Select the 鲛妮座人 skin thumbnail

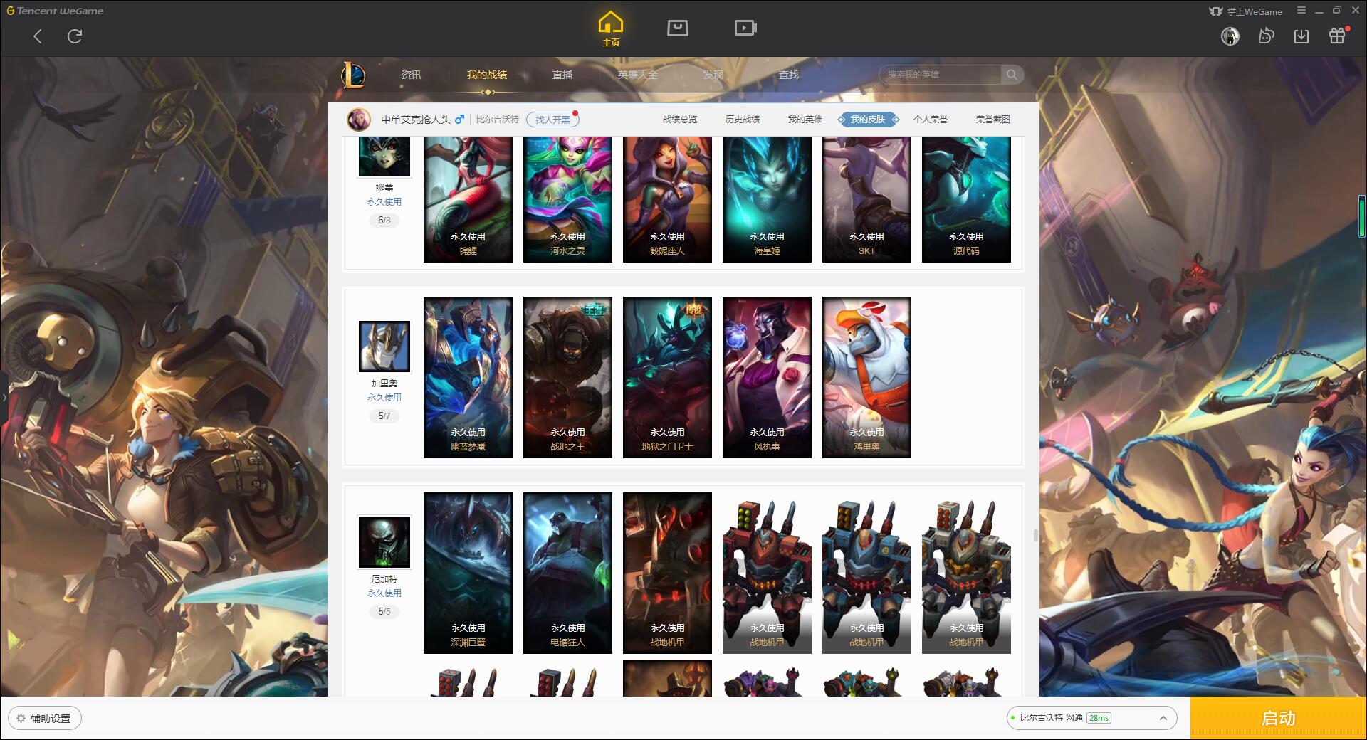click(x=667, y=199)
